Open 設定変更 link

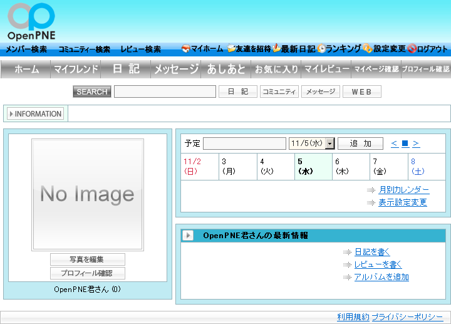[390, 49]
